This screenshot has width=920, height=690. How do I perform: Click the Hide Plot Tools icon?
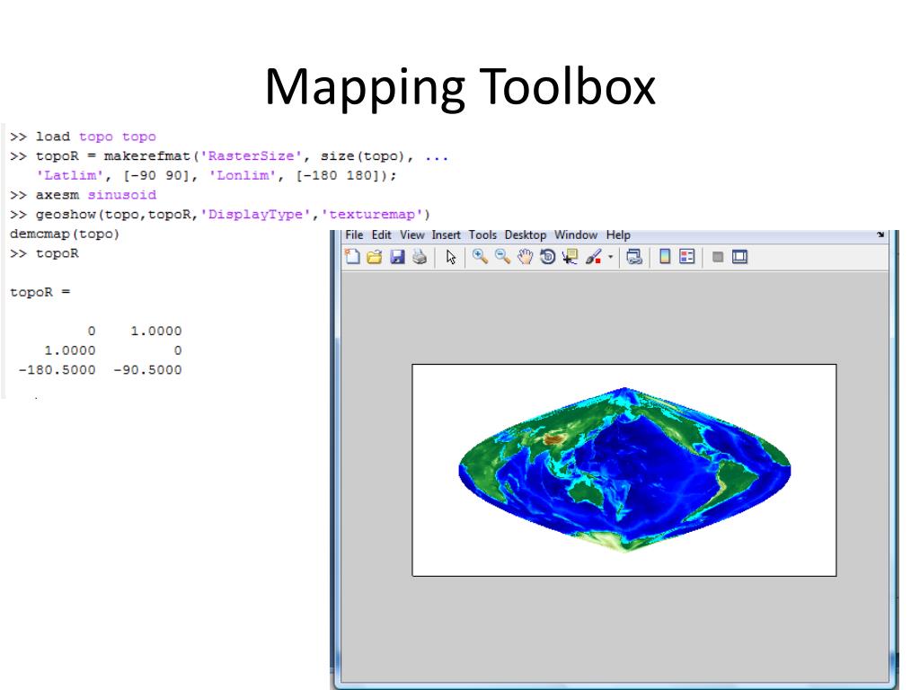(x=717, y=256)
